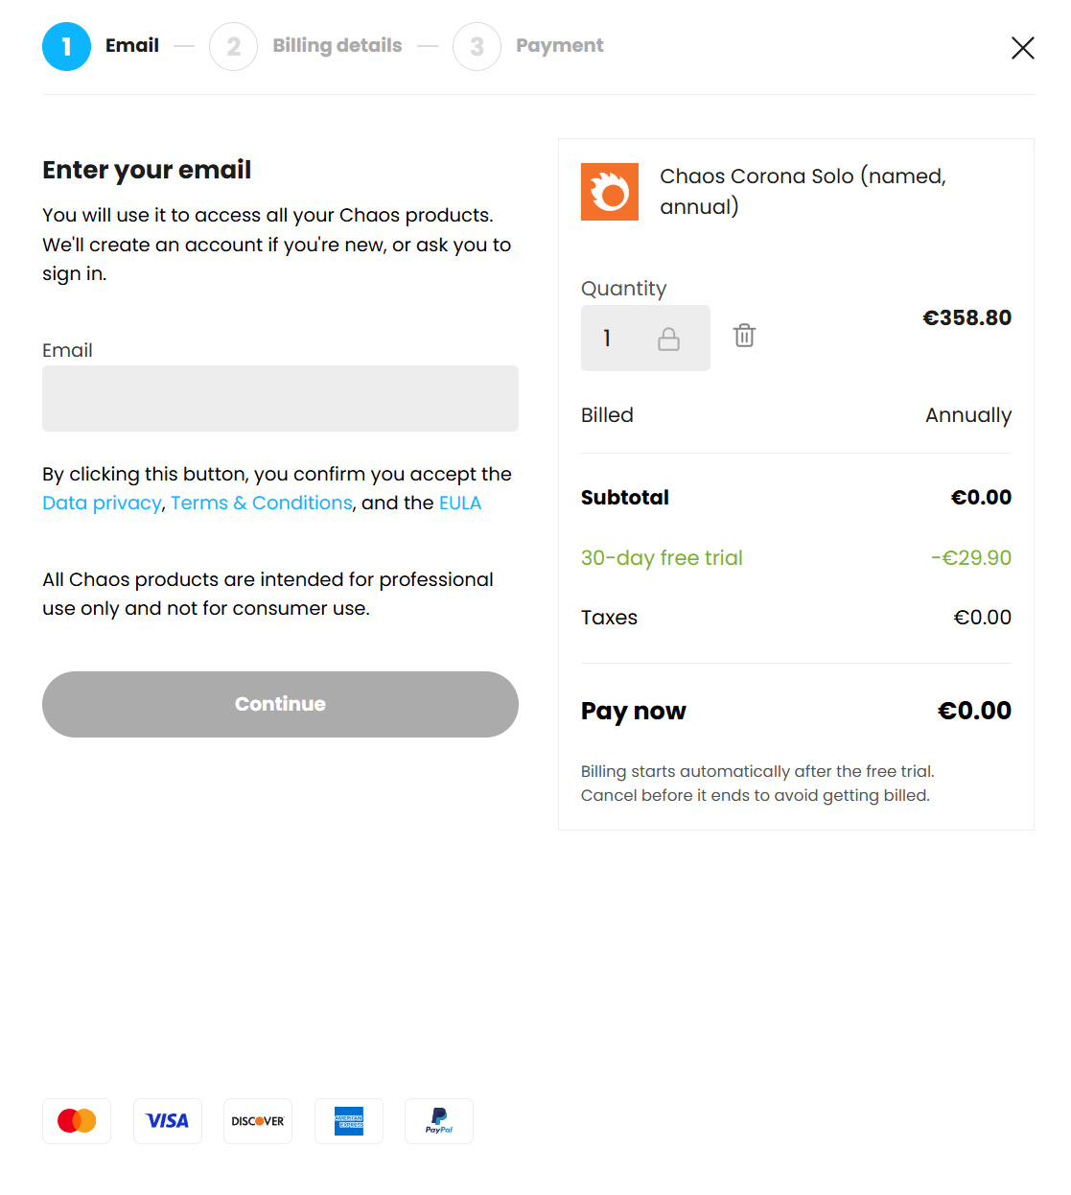Viewport: 1071px width, 1195px height.
Task: Click the Chaos Corona orange product logo
Action: [x=610, y=192]
